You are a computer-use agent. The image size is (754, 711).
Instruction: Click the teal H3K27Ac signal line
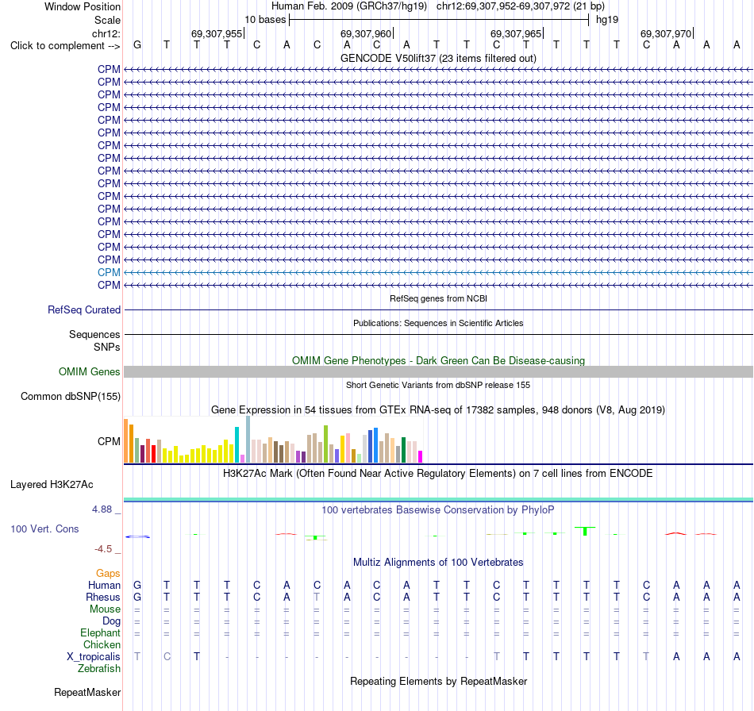tap(438, 500)
